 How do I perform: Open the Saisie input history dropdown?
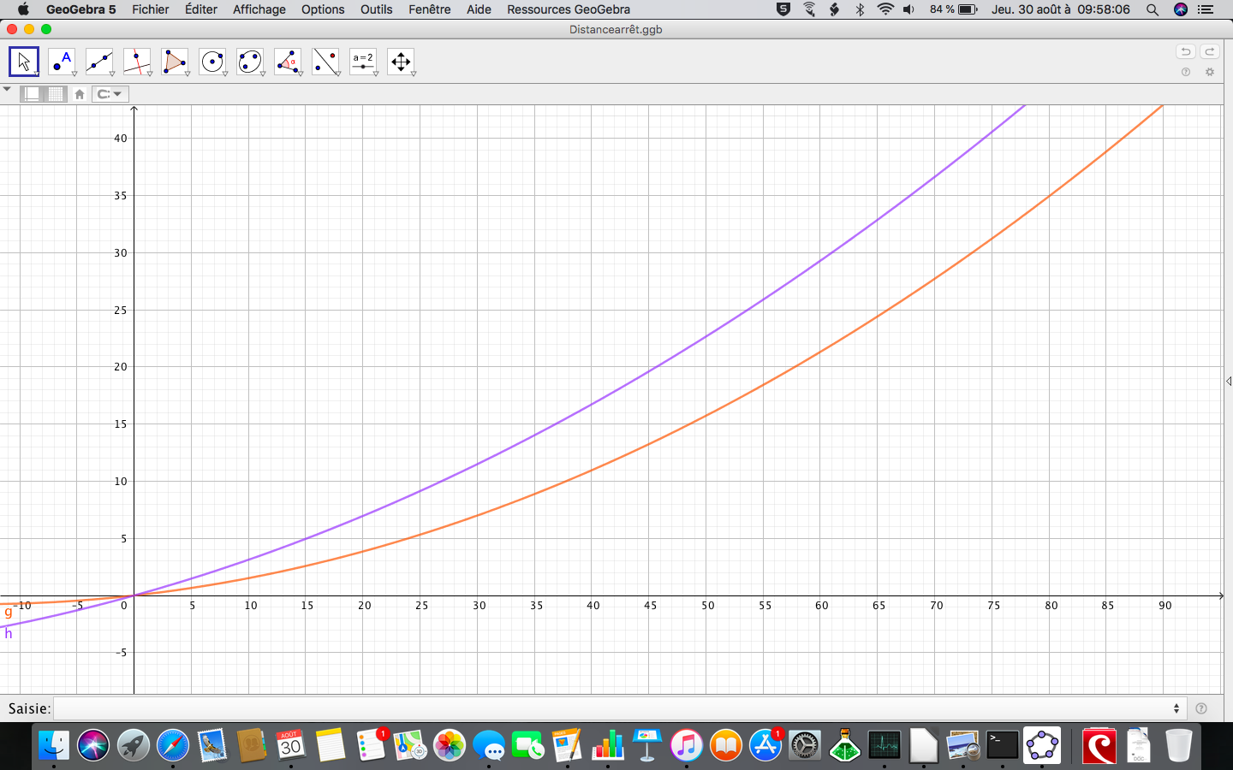[1176, 708]
